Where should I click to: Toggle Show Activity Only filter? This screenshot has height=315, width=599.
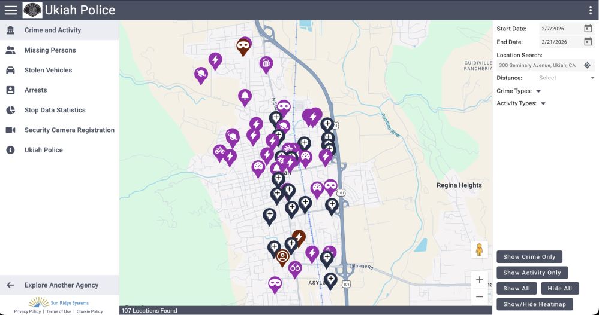pyautogui.click(x=532, y=273)
